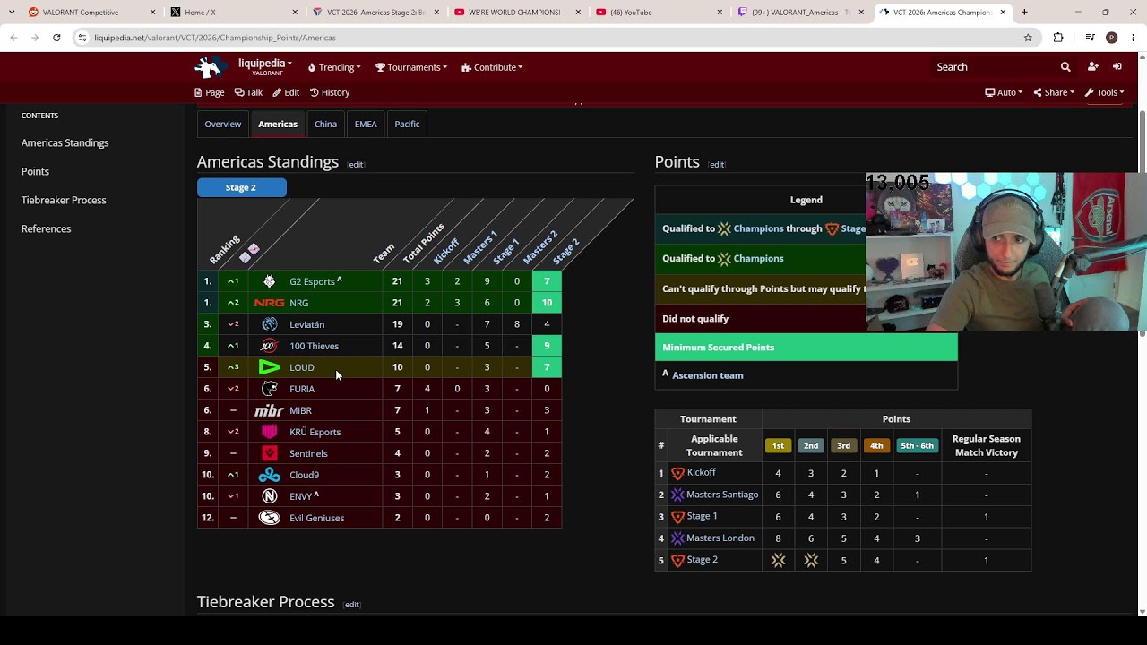
Task: Open the Evil Geniuses team link
Action: pos(316,518)
